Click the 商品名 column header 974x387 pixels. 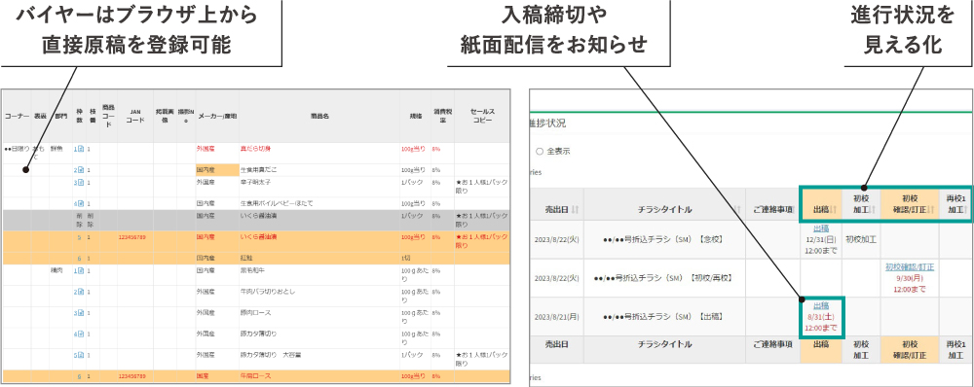(x=319, y=116)
